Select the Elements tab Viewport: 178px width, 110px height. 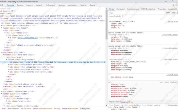pos(10,5)
